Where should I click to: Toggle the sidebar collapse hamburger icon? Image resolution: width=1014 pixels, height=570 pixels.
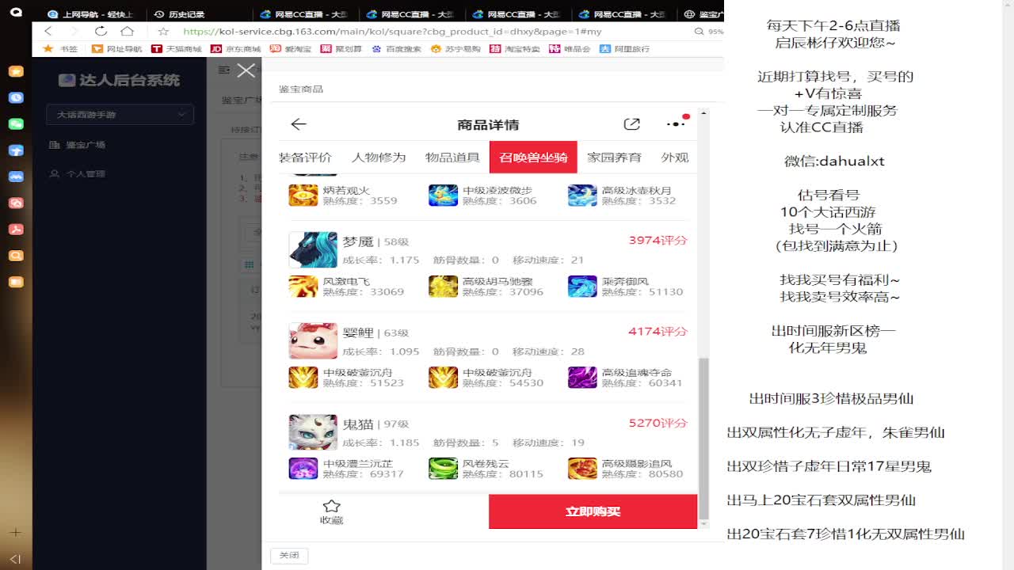224,70
